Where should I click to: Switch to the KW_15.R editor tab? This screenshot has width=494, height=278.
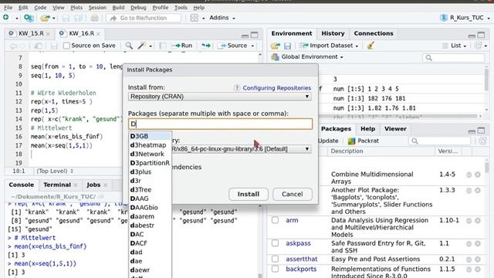point(31,33)
